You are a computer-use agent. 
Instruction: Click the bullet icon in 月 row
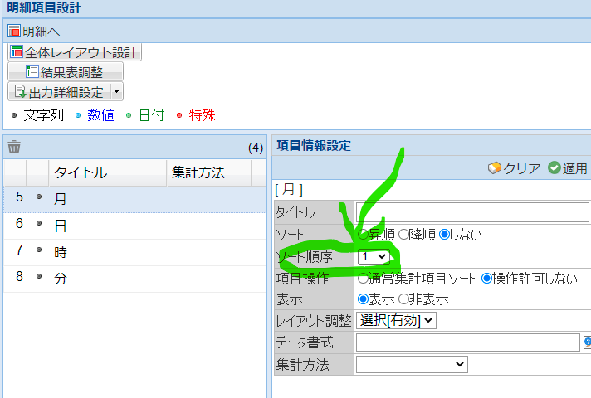tap(39, 197)
